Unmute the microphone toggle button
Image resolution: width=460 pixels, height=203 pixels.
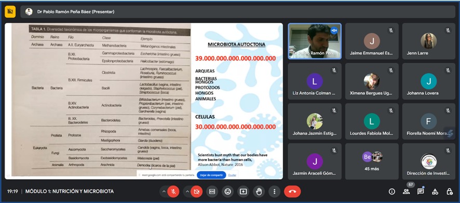[x=173, y=192]
